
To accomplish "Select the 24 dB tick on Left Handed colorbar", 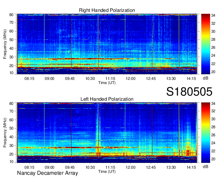I will point(213,143).
